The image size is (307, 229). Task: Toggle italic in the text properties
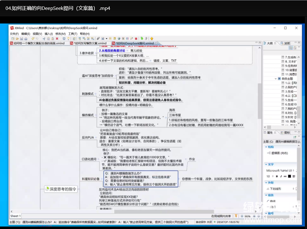[x=281, y=176]
